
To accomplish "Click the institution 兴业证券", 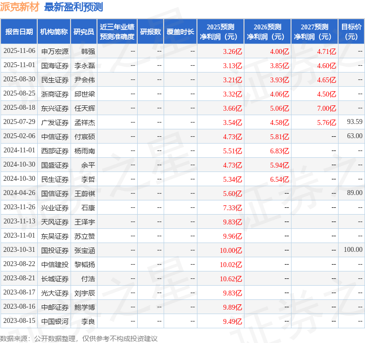I will click(x=55, y=208).
